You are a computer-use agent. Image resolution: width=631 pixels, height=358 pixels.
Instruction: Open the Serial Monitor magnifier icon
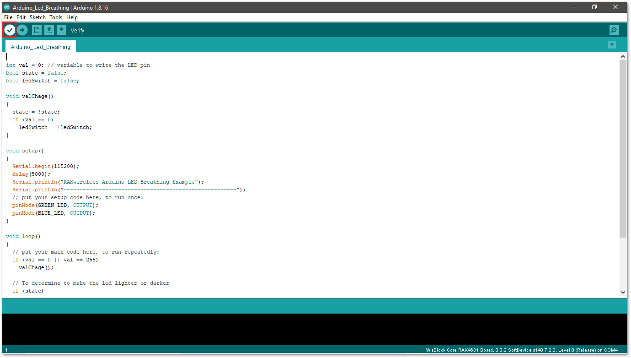pyautogui.click(x=614, y=30)
